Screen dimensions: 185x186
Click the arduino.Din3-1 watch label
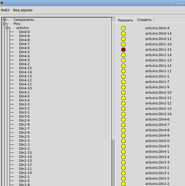[x=157, y=173]
